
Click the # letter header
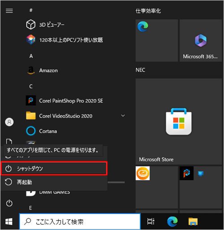[31, 10]
